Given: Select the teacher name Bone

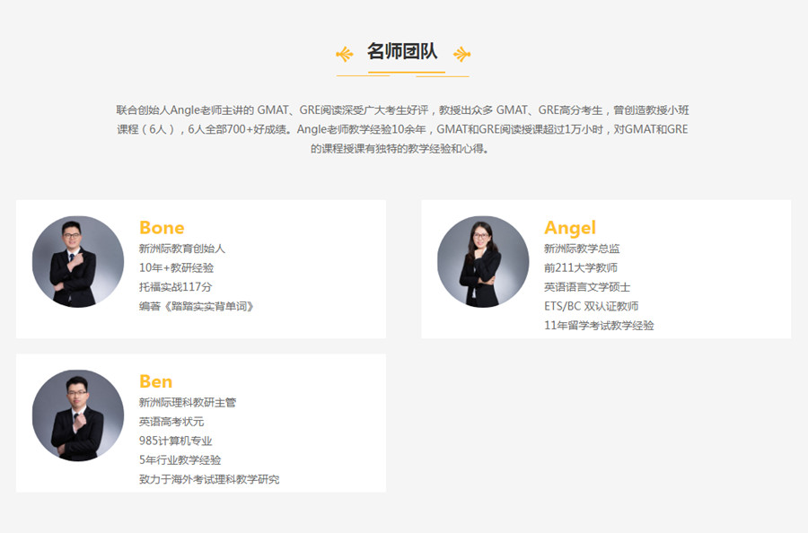Looking at the screenshot, I should coord(162,228).
